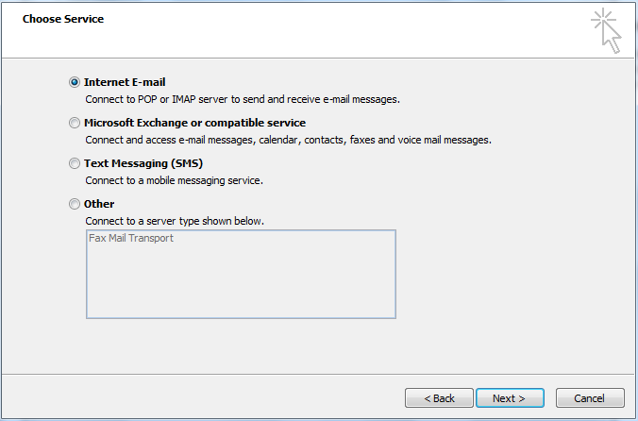Image resolution: width=638 pixels, height=421 pixels.
Task: Pick the Other radio button
Action: pyautogui.click(x=75, y=204)
